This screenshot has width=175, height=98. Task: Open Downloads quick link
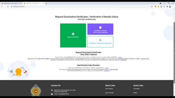[x=136, y=89]
